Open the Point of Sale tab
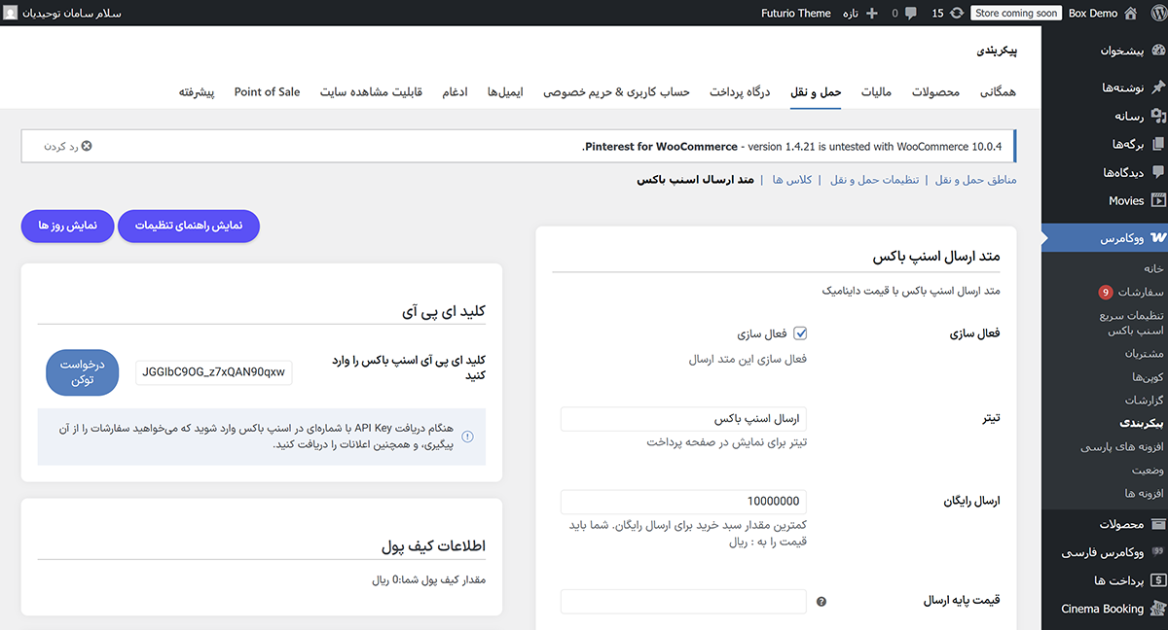The image size is (1168, 630). [267, 92]
